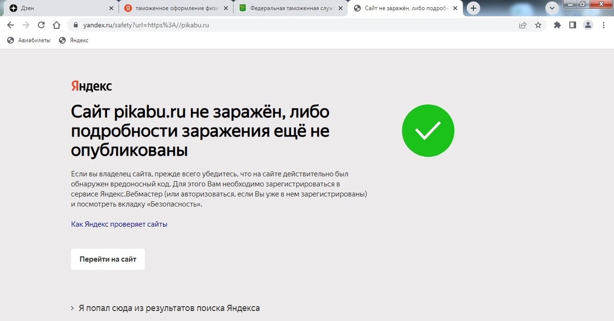Viewport: 614px width, 321px height.
Task: Switch to the Дзен tab
Action: click(x=60, y=8)
